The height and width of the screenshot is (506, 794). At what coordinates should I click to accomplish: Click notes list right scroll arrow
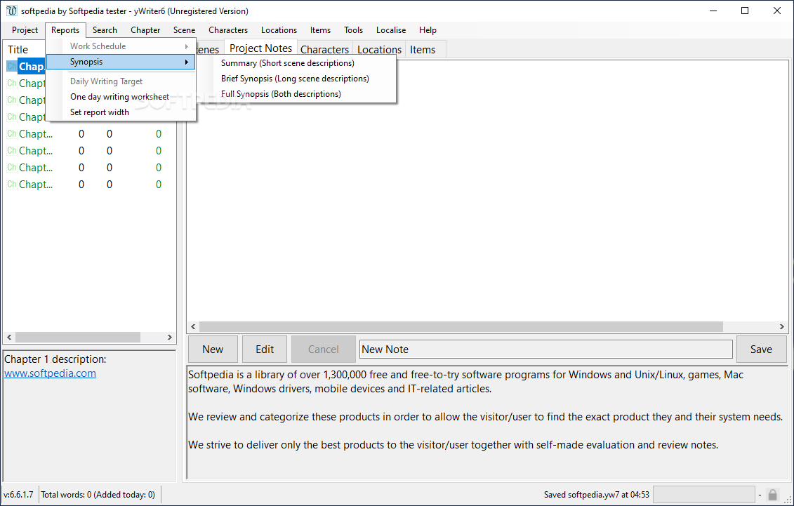782,327
